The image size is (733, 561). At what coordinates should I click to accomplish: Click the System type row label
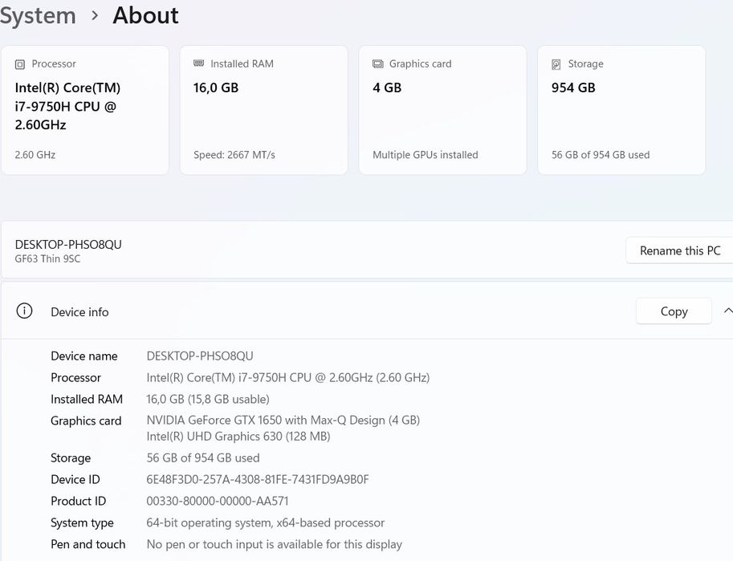[x=82, y=523]
